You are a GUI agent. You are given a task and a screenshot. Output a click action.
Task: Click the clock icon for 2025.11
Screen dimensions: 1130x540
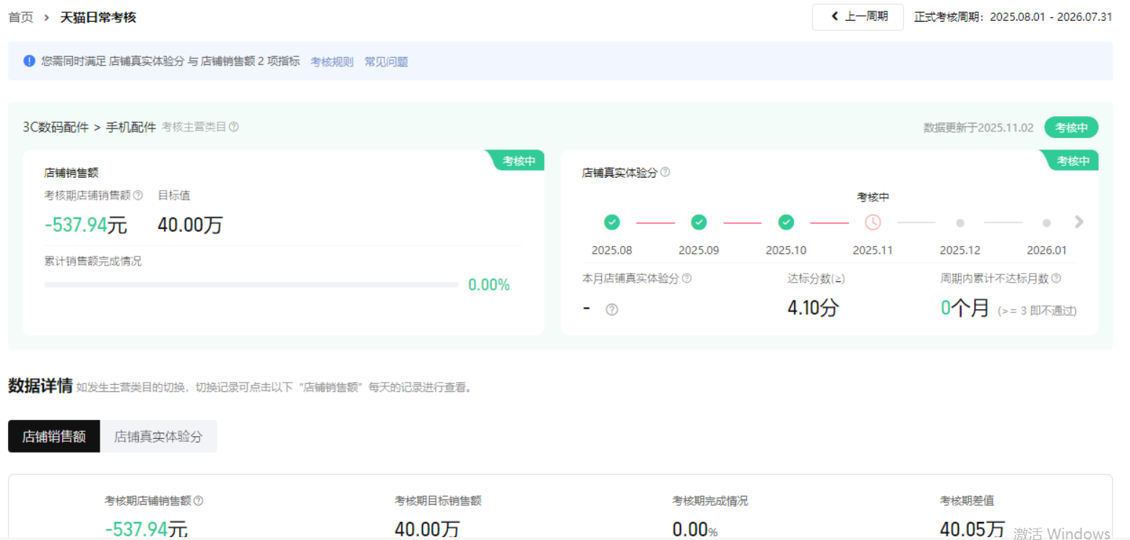[x=873, y=222]
